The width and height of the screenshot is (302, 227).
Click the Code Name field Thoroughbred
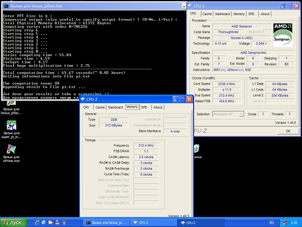228,32
